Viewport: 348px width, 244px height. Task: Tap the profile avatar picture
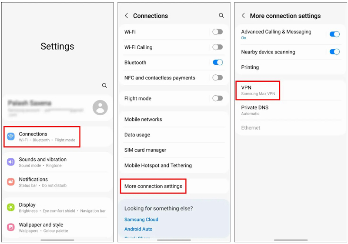click(100, 107)
